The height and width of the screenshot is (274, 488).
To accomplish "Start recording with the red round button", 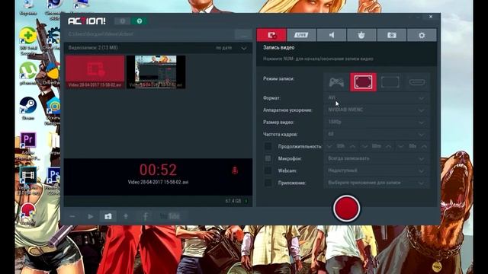I will [x=347, y=209].
